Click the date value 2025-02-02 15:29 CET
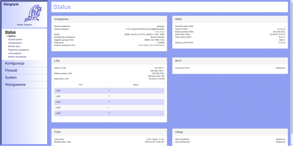The width and height of the screenshot is (293, 146). tap(155, 142)
